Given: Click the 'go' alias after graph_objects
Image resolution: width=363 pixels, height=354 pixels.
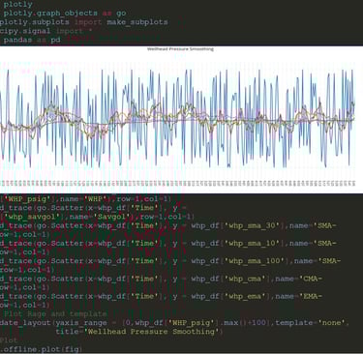Looking at the screenshot, I should pyautogui.click(x=121, y=14).
